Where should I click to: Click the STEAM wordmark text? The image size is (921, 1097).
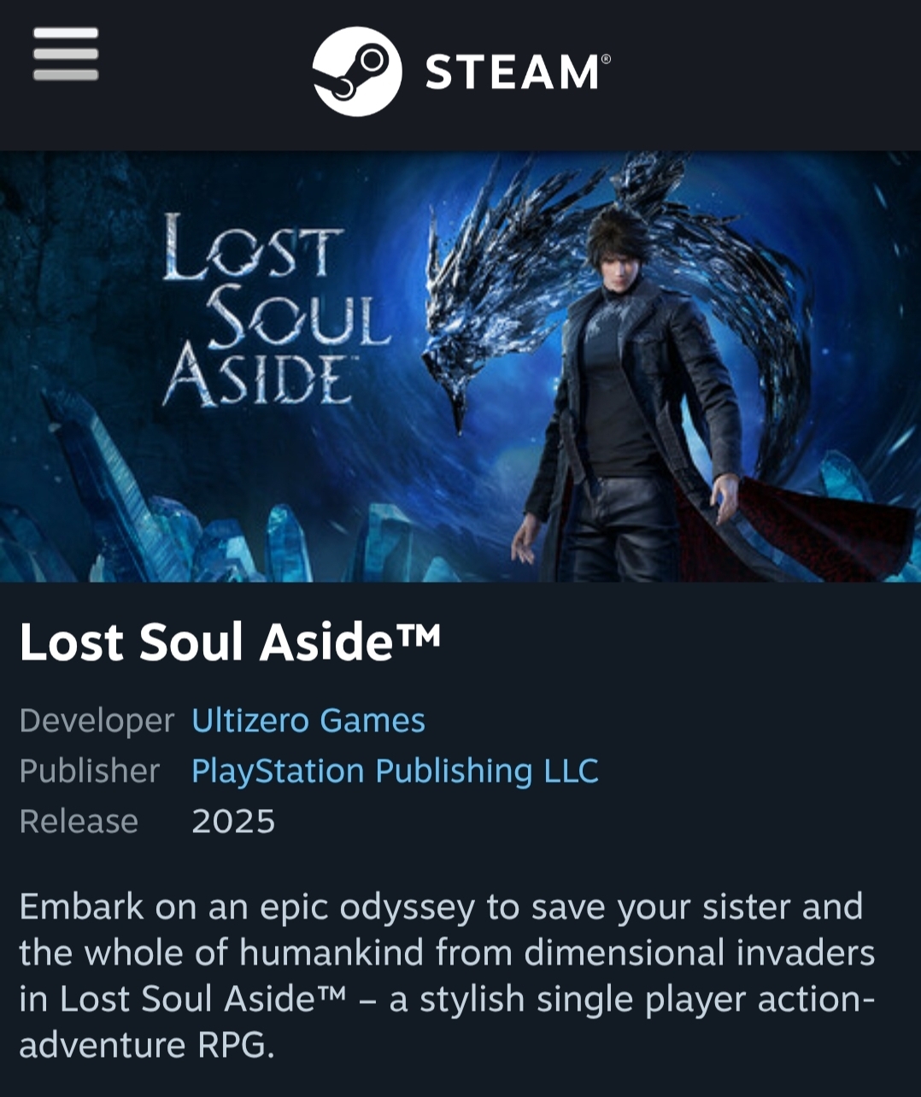tap(513, 72)
